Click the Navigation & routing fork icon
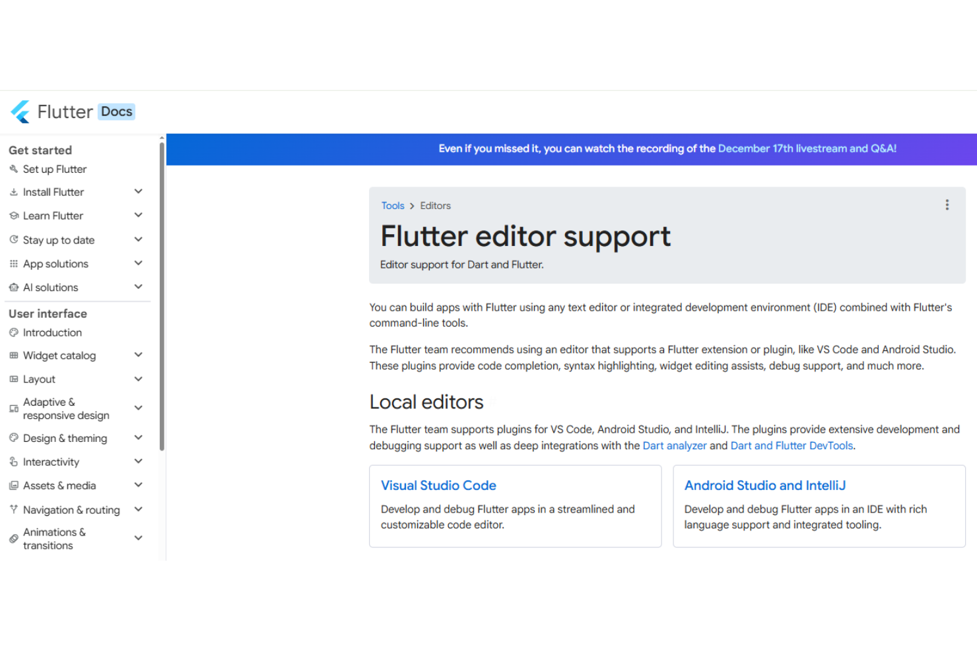Image resolution: width=977 pixels, height=651 pixels. pyautogui.click(x=13, y=509)
